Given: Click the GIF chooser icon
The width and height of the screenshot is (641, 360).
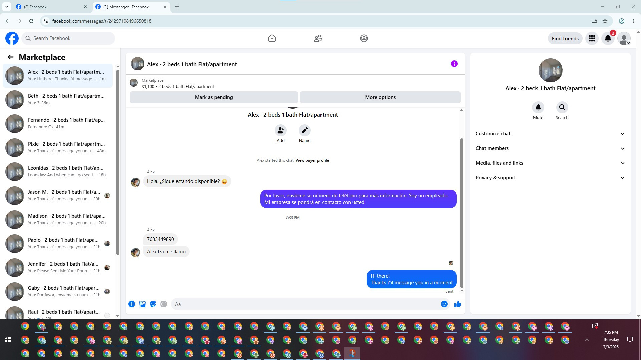Looking at the screenshot, I should (163, 304).
